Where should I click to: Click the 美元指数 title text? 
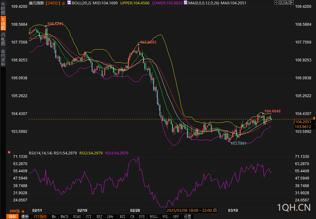pyautogui.click(x=36, y=3)
